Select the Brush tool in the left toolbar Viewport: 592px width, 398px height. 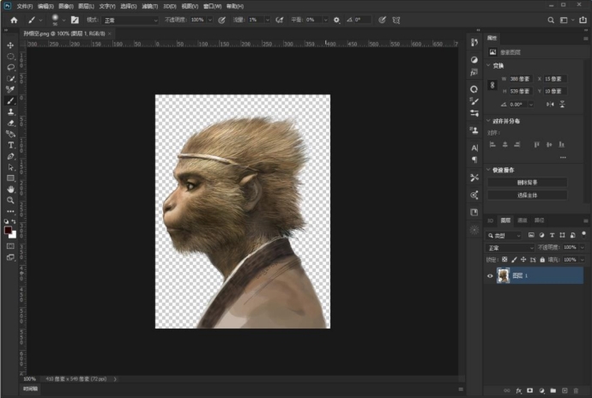10,101
